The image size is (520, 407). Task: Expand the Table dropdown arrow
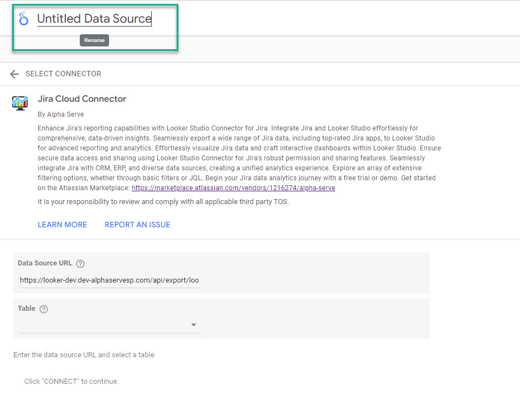click(193, 325)
